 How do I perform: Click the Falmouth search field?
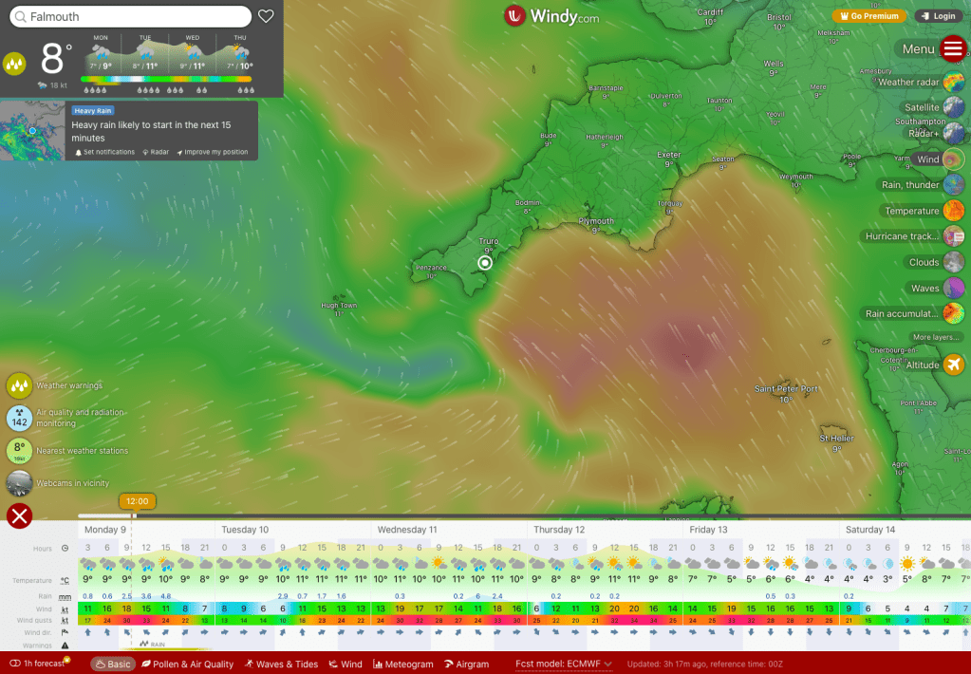coord(133,16)
